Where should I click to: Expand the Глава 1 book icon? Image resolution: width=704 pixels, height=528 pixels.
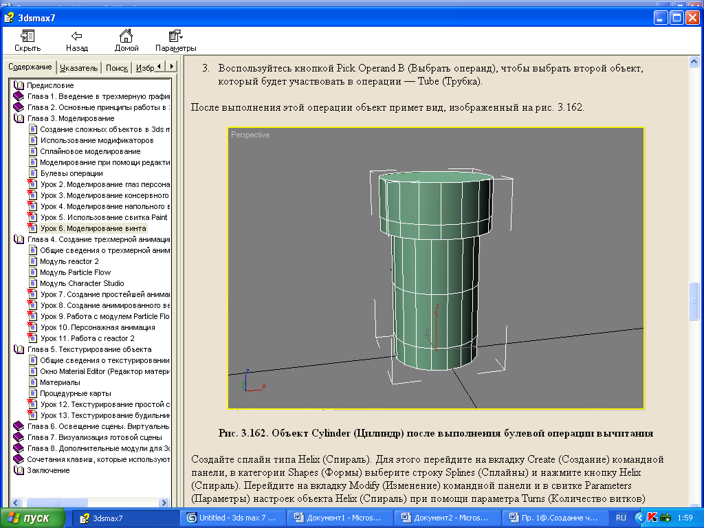coord(19,96)
